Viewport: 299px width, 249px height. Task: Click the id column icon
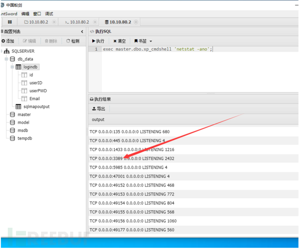coord(24,75)
